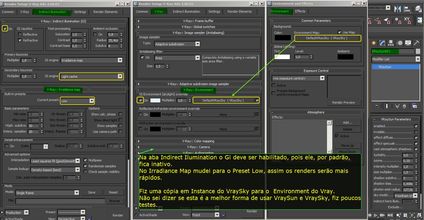Click DefaultVRaySky Environment Map button
This screenshot has height=220, width=424.
click(327, 38)
